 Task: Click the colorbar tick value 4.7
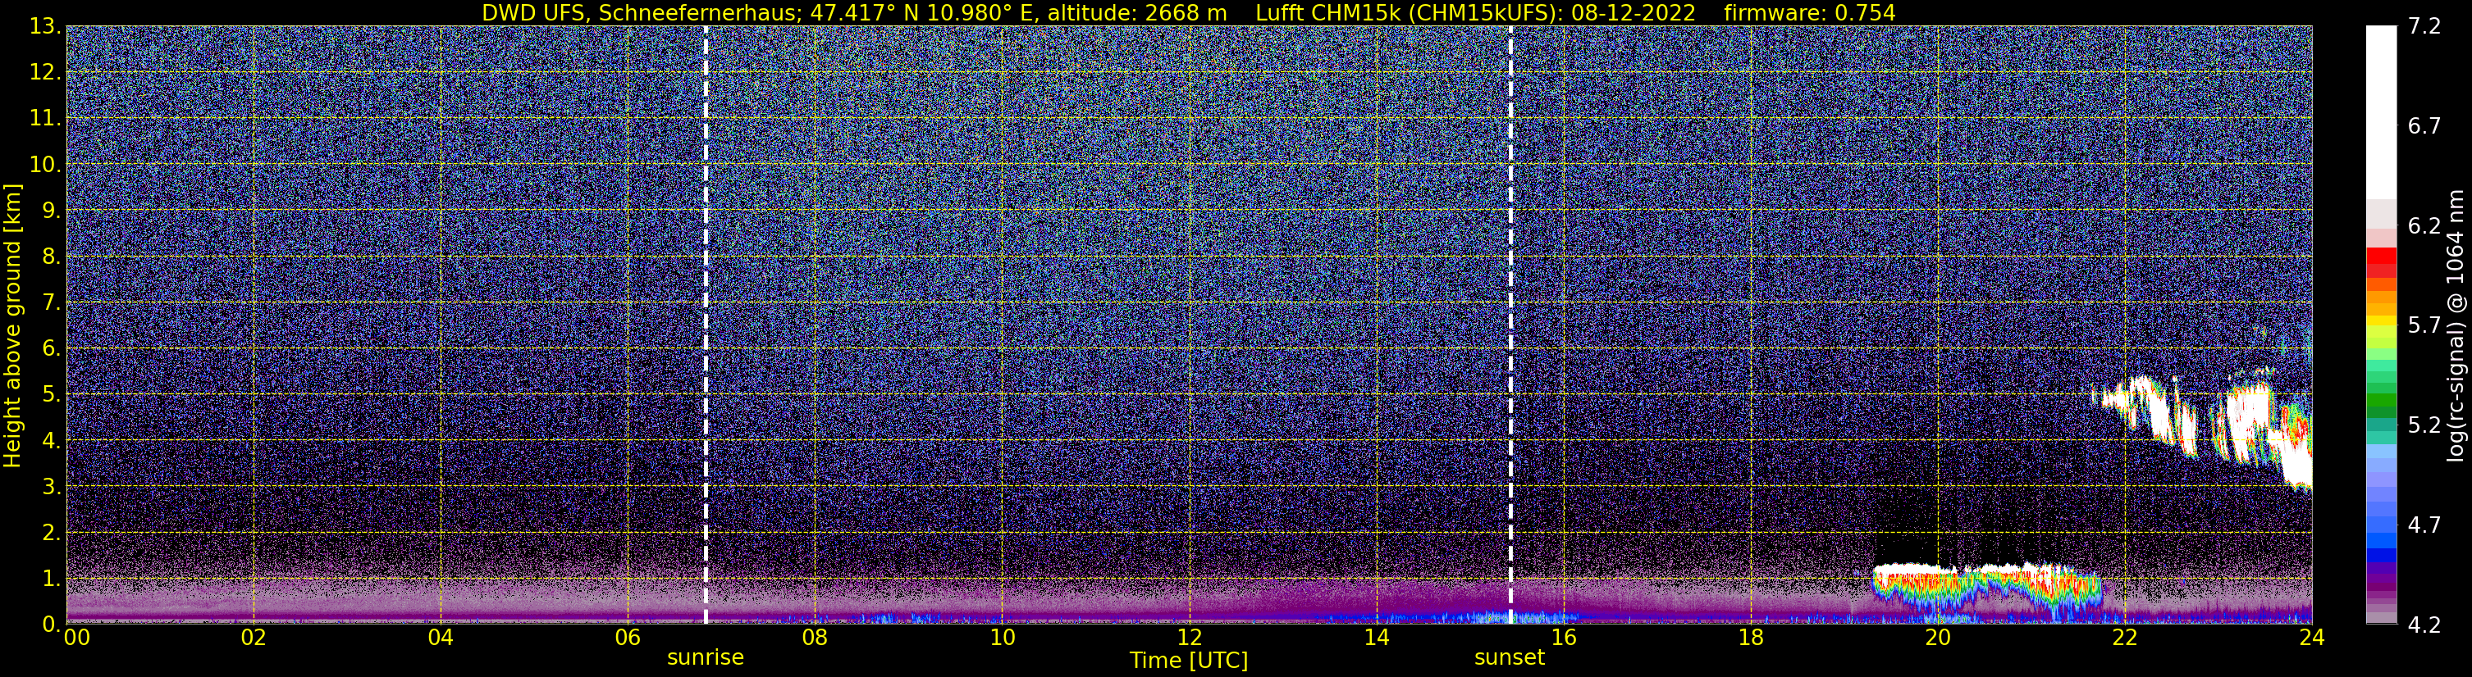pos(2424,525)
